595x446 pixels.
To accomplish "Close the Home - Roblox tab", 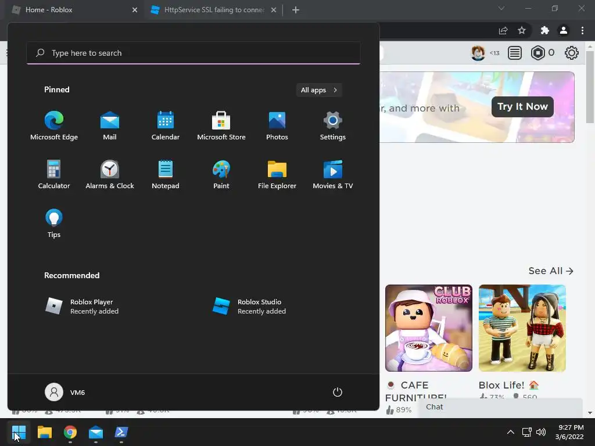I will click(135, 10).
